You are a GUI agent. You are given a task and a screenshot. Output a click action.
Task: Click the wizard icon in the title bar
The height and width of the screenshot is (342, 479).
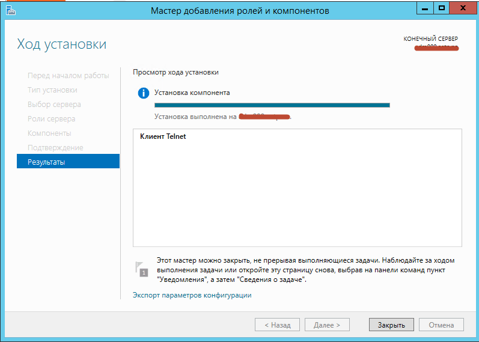coord(11,10)
